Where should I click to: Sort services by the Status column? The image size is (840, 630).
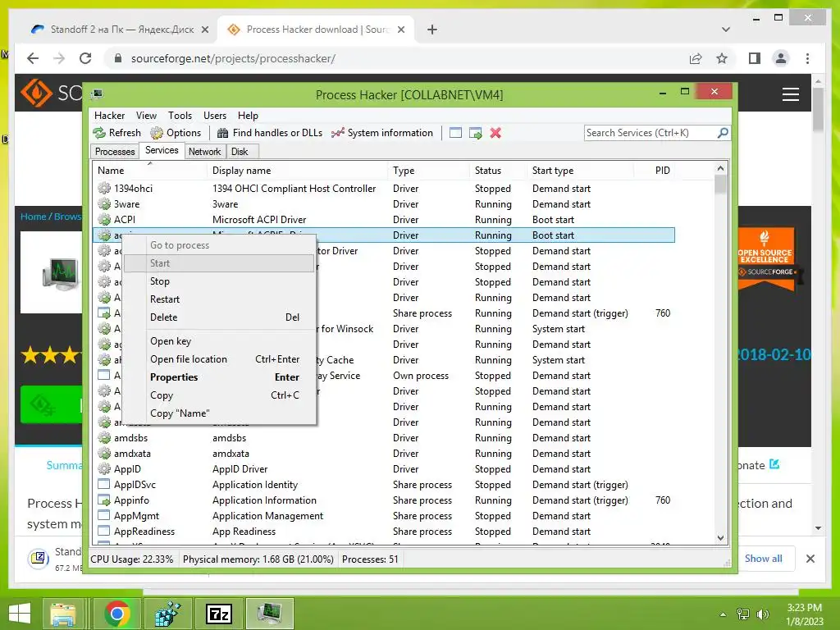coord(498,171)
